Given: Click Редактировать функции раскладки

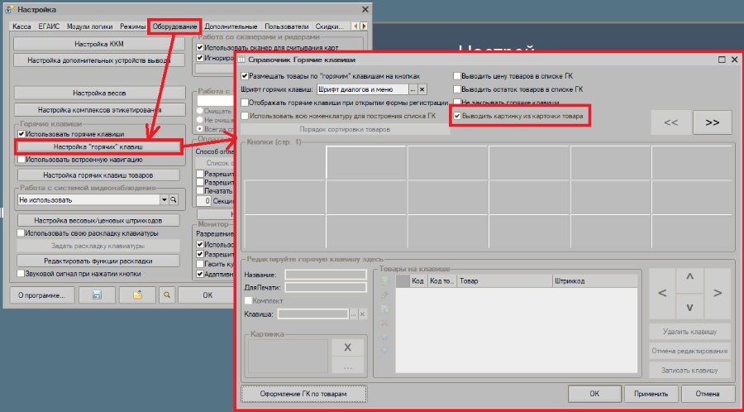Looking at the screenshot, I should 98,261.
